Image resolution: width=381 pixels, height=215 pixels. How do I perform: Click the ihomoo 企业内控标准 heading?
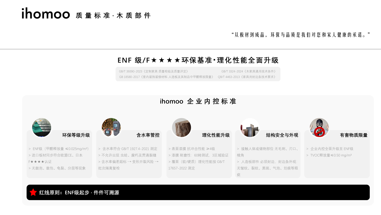click(x=198, y=101)
